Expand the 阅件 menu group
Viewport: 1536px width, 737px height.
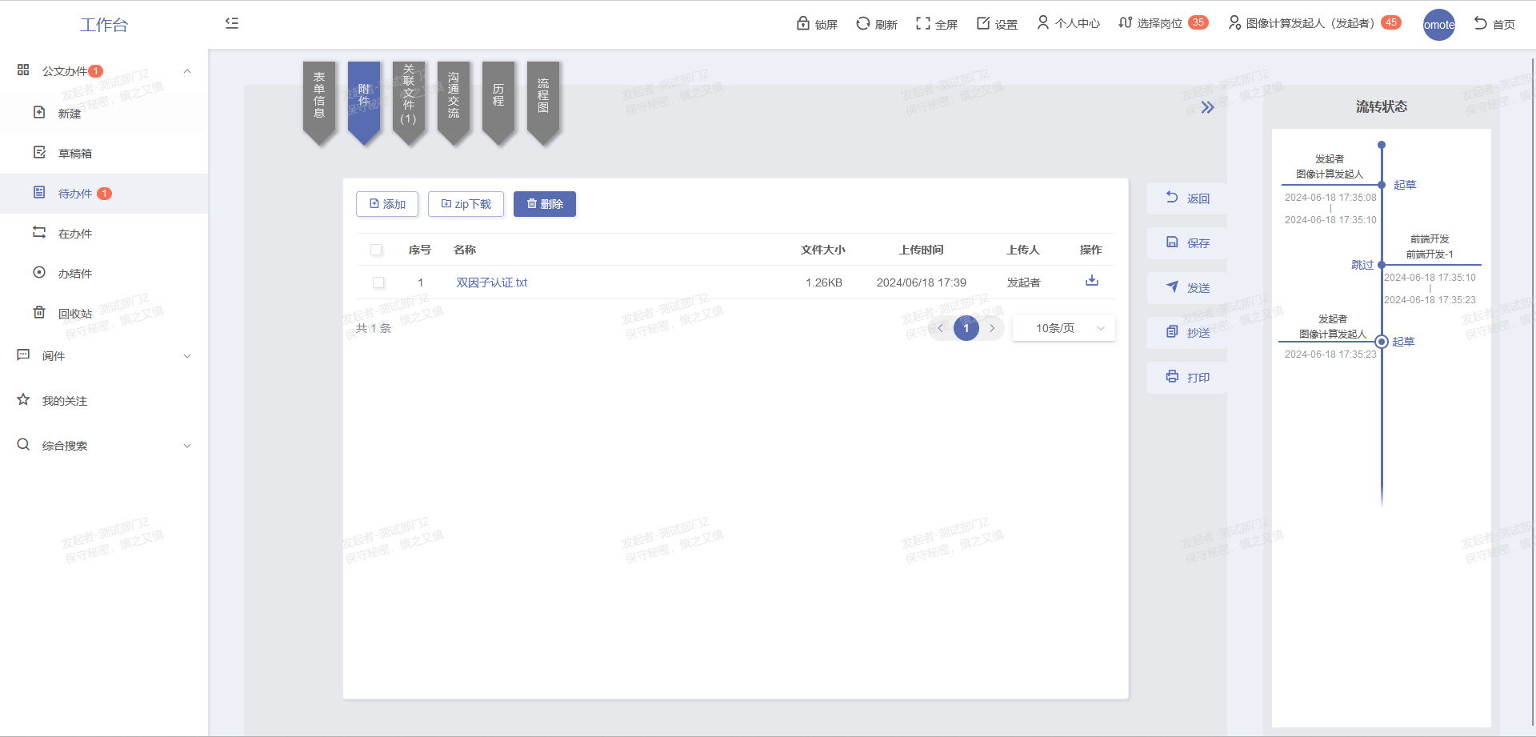coord(104,356)
